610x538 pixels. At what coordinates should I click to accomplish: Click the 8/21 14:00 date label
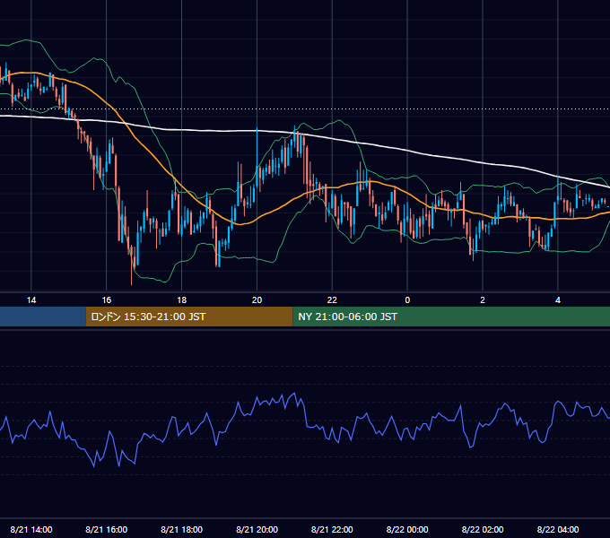pyautogui.click(x=31, y=529)
